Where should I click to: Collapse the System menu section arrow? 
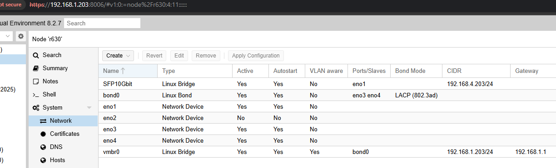click(89, 108)
